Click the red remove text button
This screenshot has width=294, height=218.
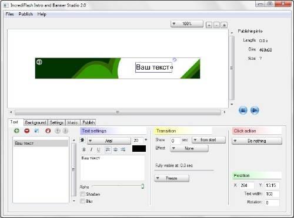point(27,131)
